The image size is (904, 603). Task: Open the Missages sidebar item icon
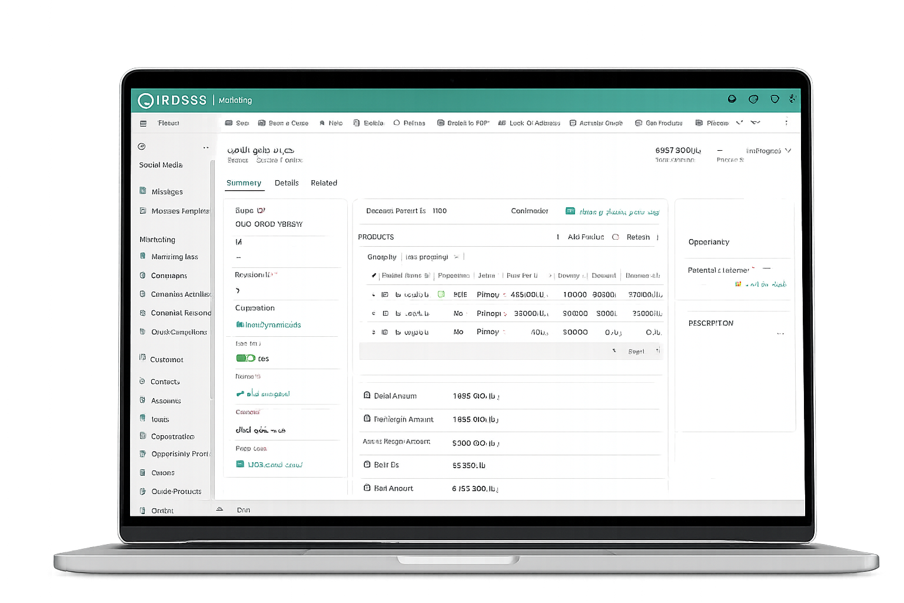tap(143, 191)
